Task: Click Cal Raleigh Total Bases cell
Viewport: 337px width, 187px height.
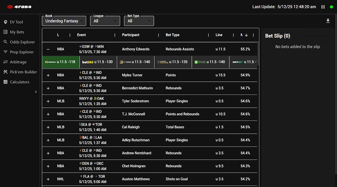Action: point(175,127)
